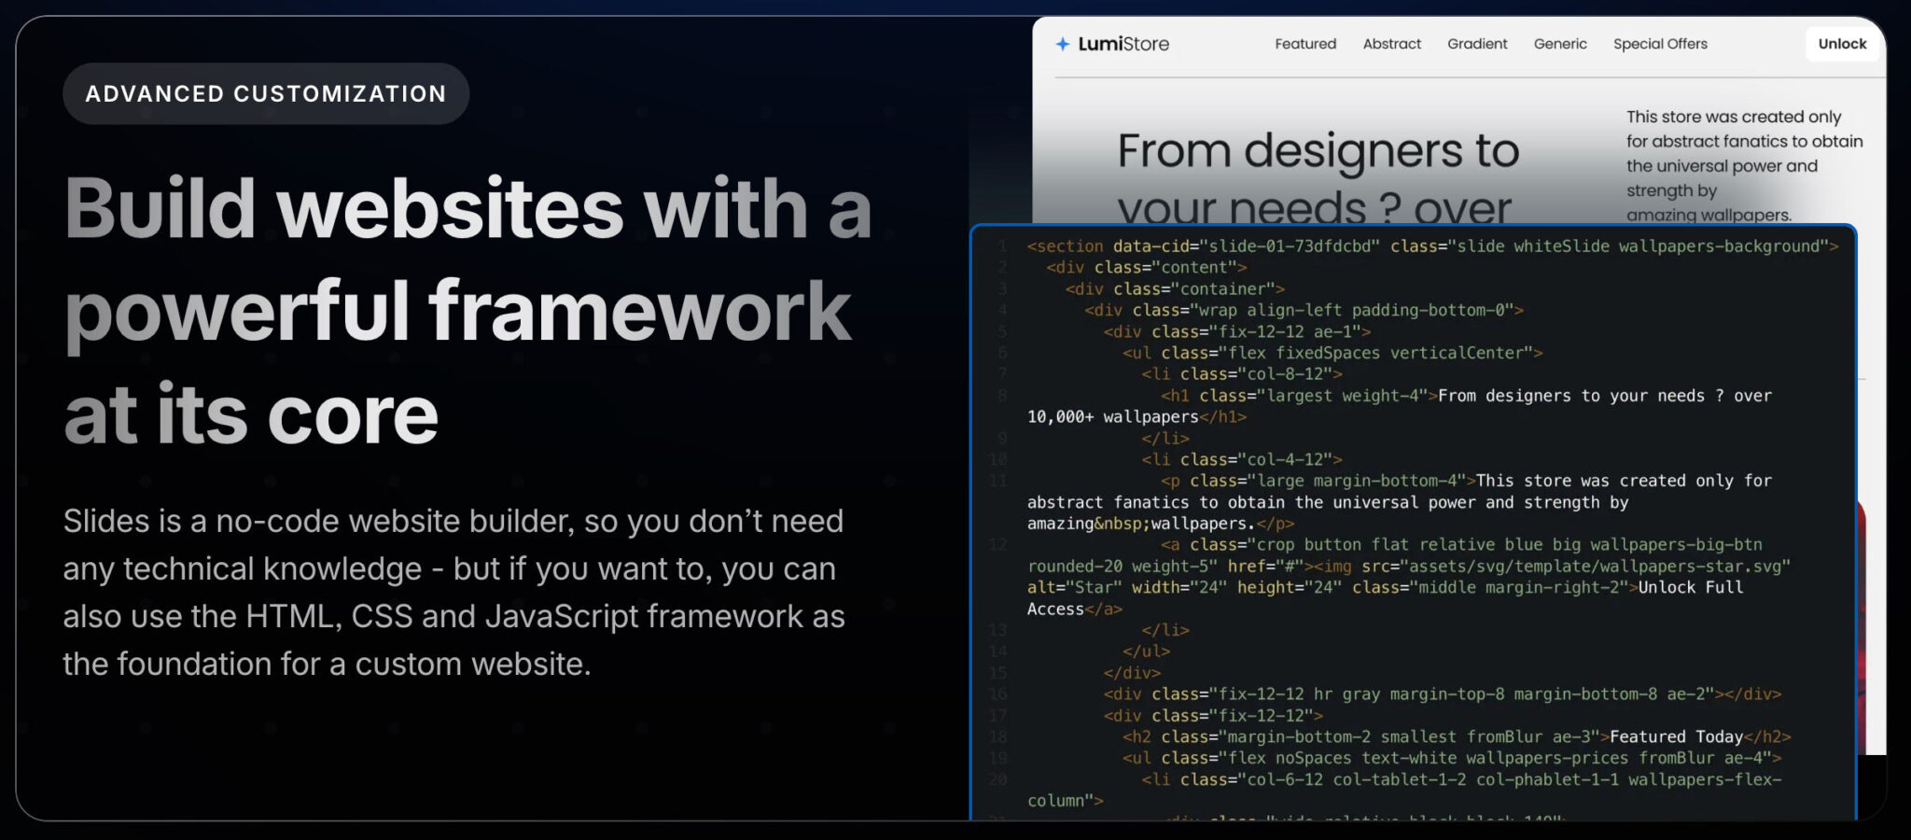Click the "From designers to" preview heading
This screenshot has width=1911, height=840.
(1318, 151)
